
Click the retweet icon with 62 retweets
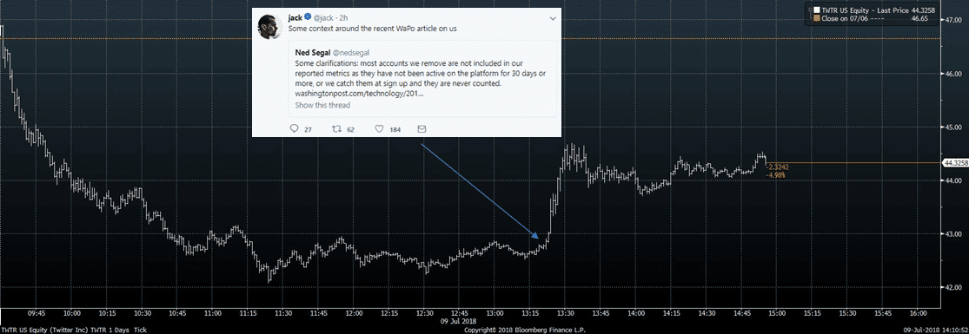337,129
